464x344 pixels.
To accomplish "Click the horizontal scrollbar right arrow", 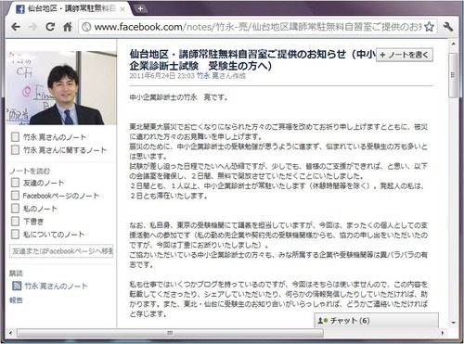I will [443, 333].
